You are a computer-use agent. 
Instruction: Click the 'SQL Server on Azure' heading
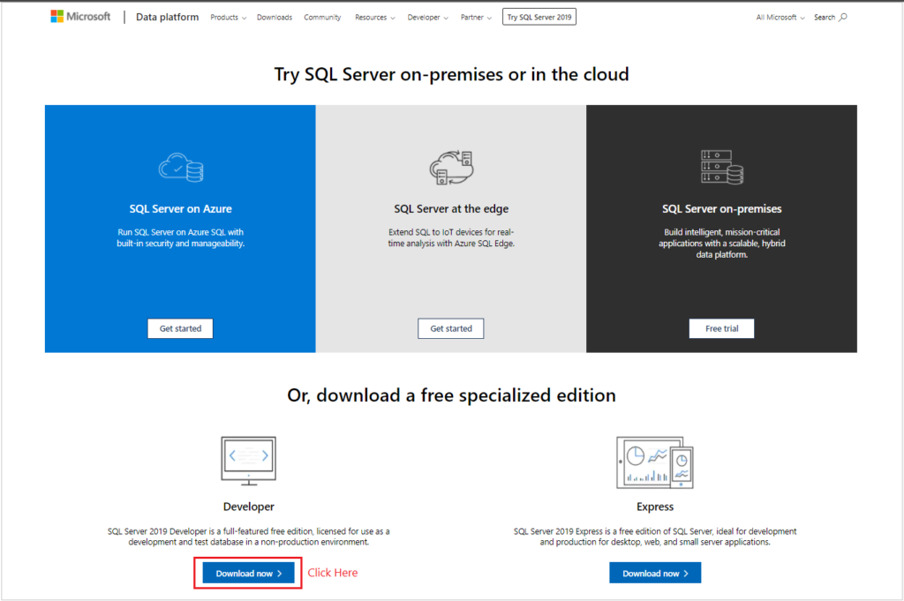pos(180,208)
